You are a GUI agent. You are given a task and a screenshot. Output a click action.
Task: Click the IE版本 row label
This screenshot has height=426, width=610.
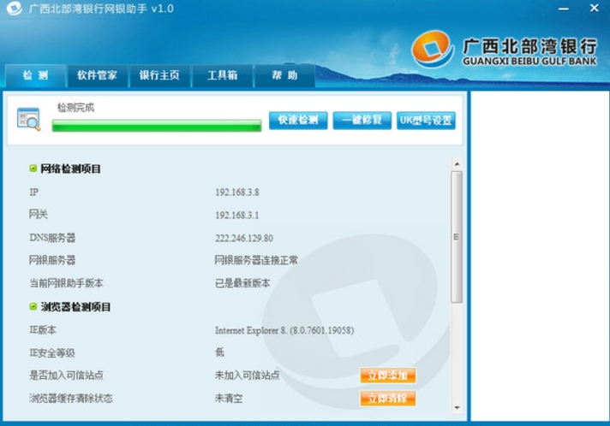pyautogui.click(x=43, y=330)
